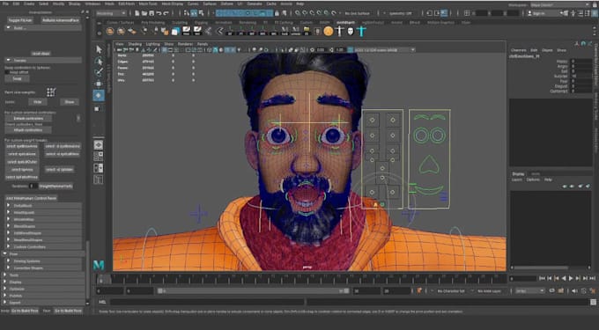The width and height of the screenshot is (599, 330).
Task: Click the Show joints button
Action: [x=69, y=102]
